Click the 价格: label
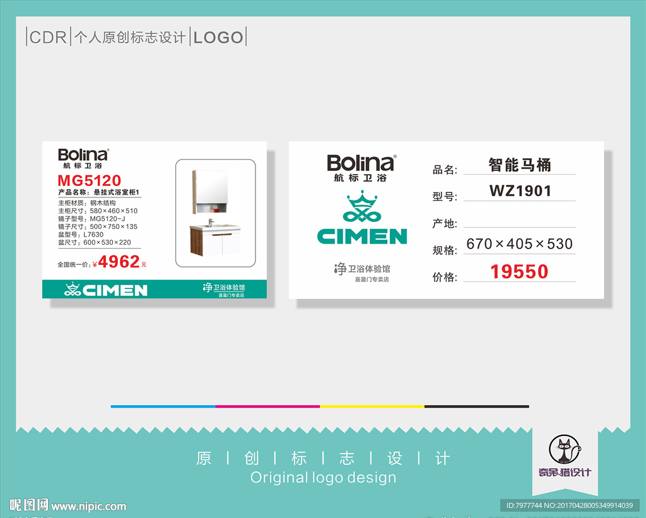Viewport: 646px width, 518px height. (x=445, y=277)
